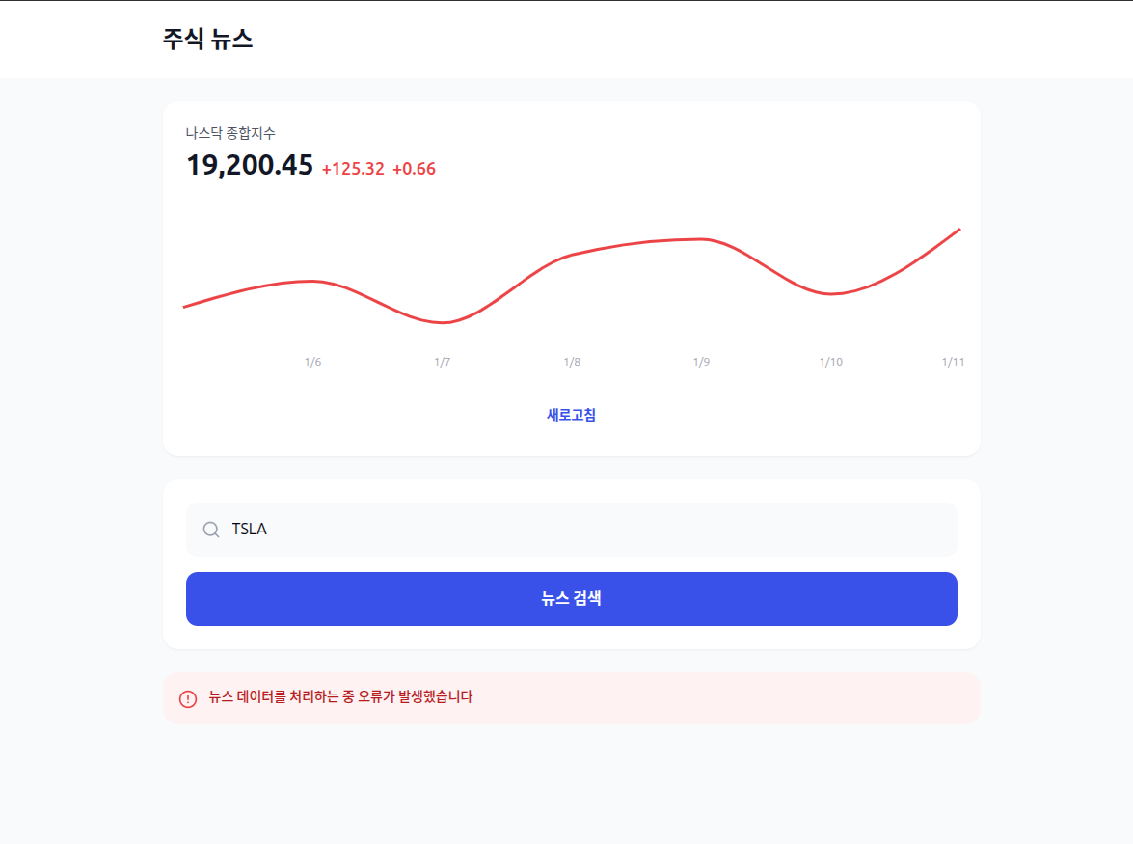Click the chart peak near 1/9
Viewport: 1133px width, 844px height.
pos(702,238)
